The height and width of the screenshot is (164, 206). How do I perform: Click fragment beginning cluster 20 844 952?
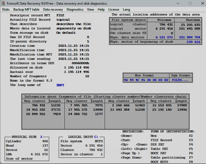36,114
